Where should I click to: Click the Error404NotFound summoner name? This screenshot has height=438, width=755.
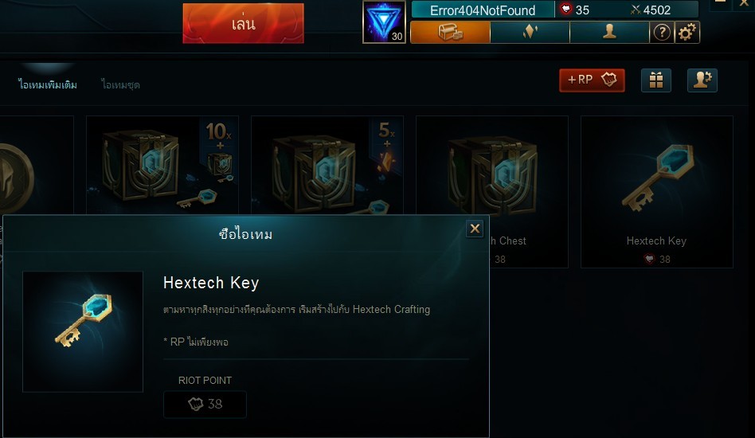point(483,10)
